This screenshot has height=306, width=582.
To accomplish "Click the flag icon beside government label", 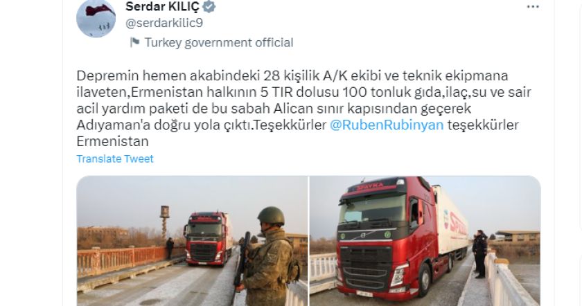I will [x=134, y=42].
